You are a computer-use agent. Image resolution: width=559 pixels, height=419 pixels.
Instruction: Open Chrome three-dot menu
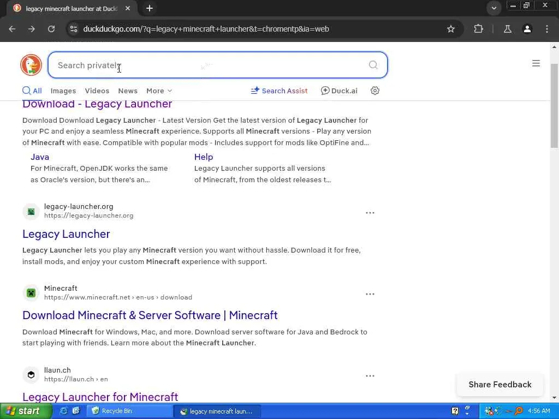point(547,29)
